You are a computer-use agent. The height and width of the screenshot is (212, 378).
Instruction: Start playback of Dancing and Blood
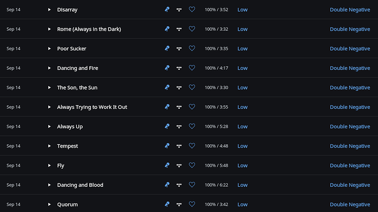point(49,185)
